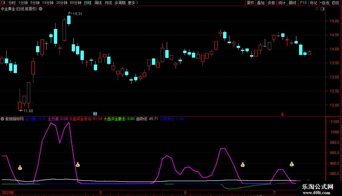The height and width of the screenshot is (196, 342).
Task: Add stock with +自选 button
Action: coord(324,3)
